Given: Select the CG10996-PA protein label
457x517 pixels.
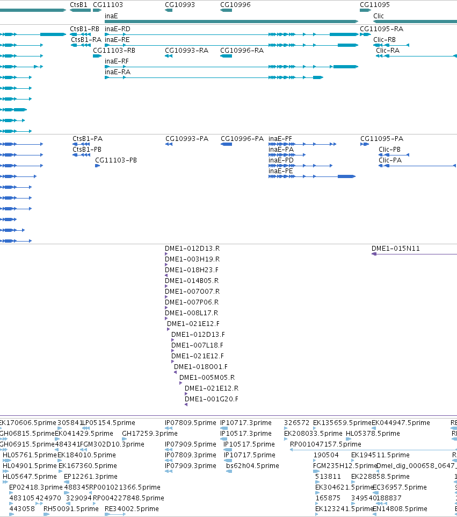Looking at the screenshot, I should pyautogui.click(x=242, y=139).
